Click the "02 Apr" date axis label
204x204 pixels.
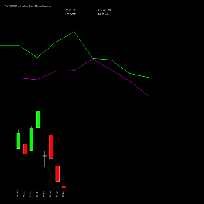tap(50, 194)
